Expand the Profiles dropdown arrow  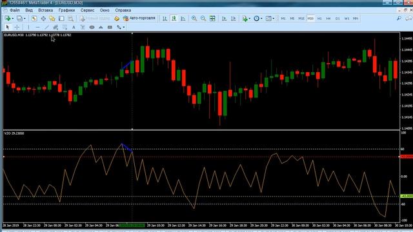25,19
